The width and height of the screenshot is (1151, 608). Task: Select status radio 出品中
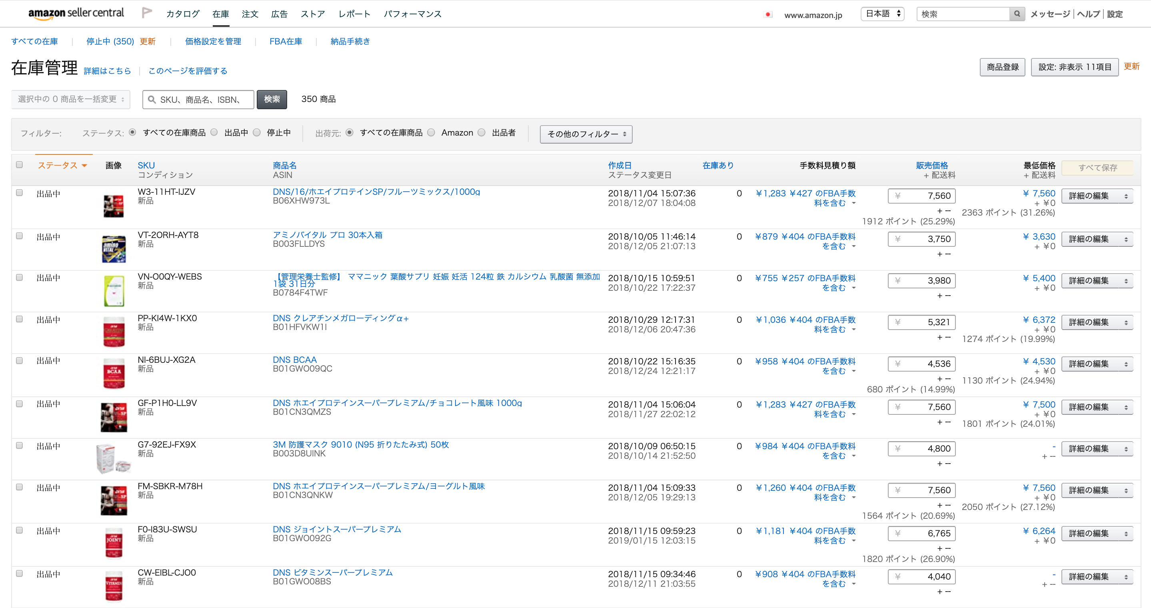214,132
